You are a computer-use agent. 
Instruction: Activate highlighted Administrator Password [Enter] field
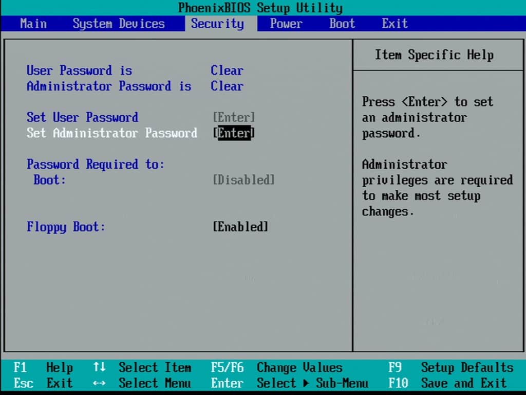(234, 133)
